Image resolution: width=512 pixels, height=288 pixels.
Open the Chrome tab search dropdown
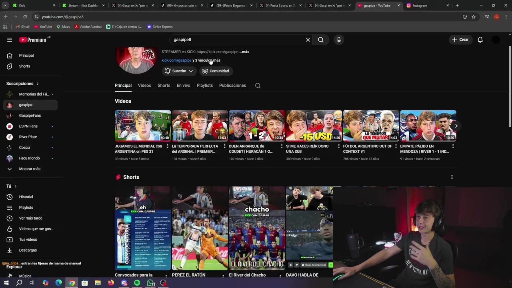[6, 6]
